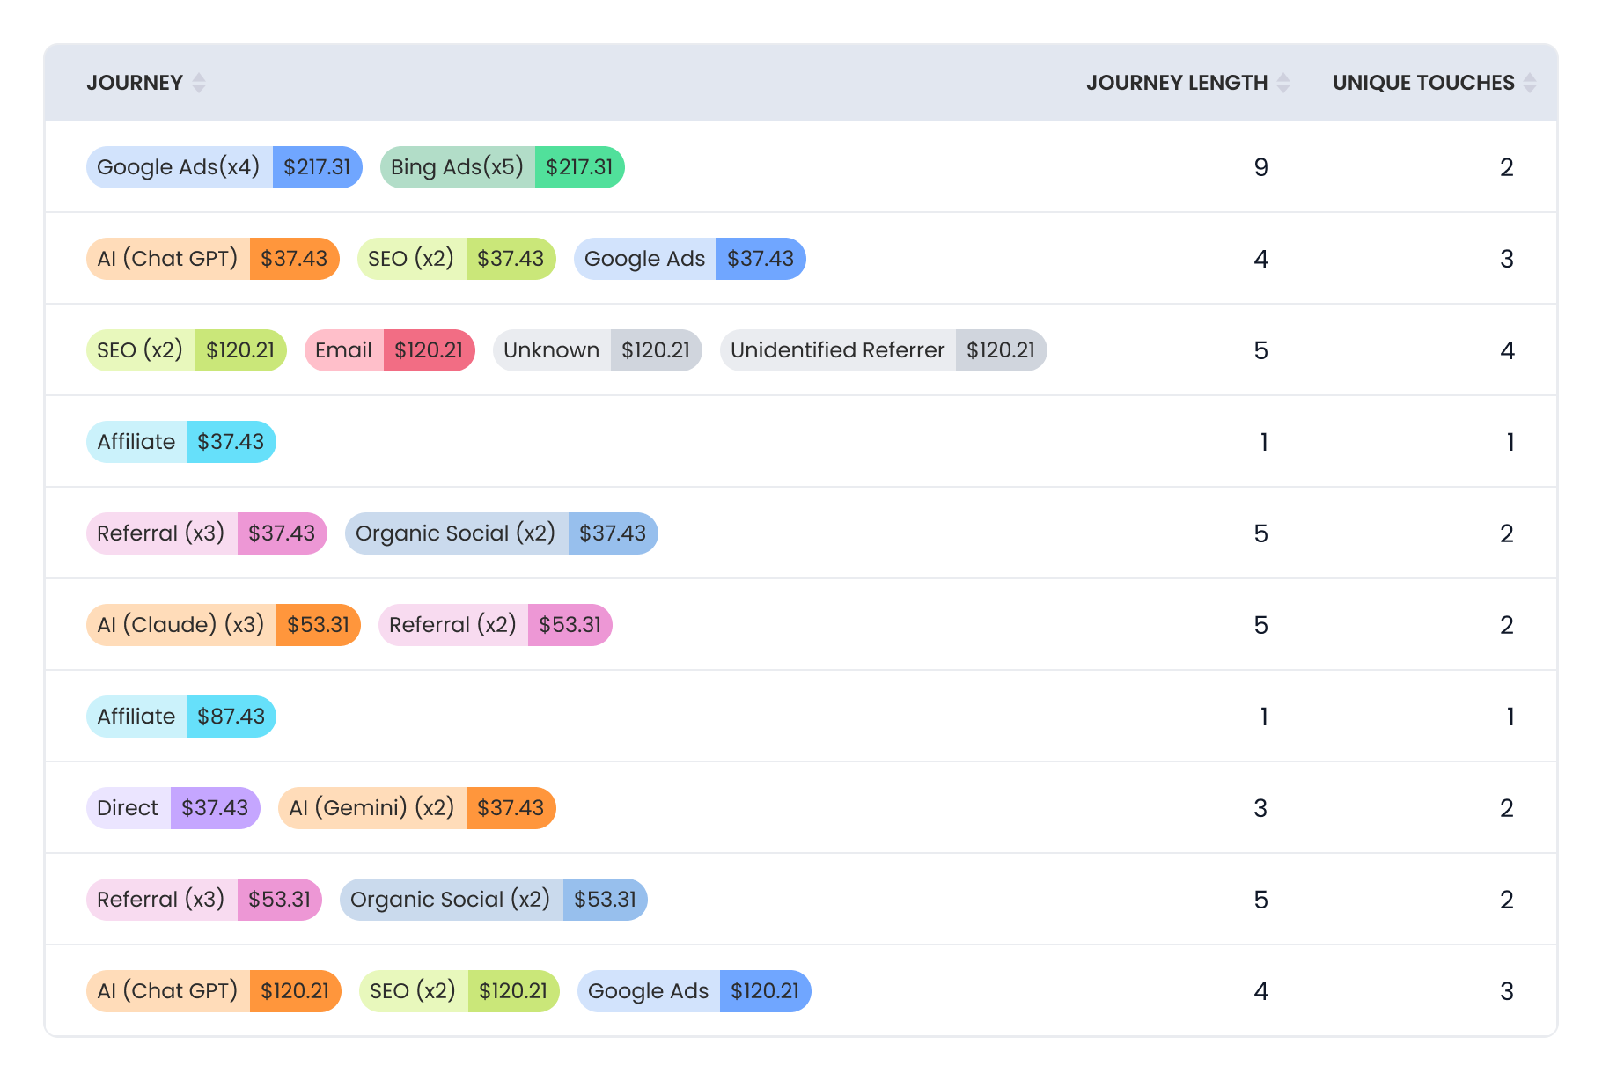Click unique touches 3 in Google Ads $120.21 row
The height and width of the screenshot is (1081, 1602).
click(1507, 991)
